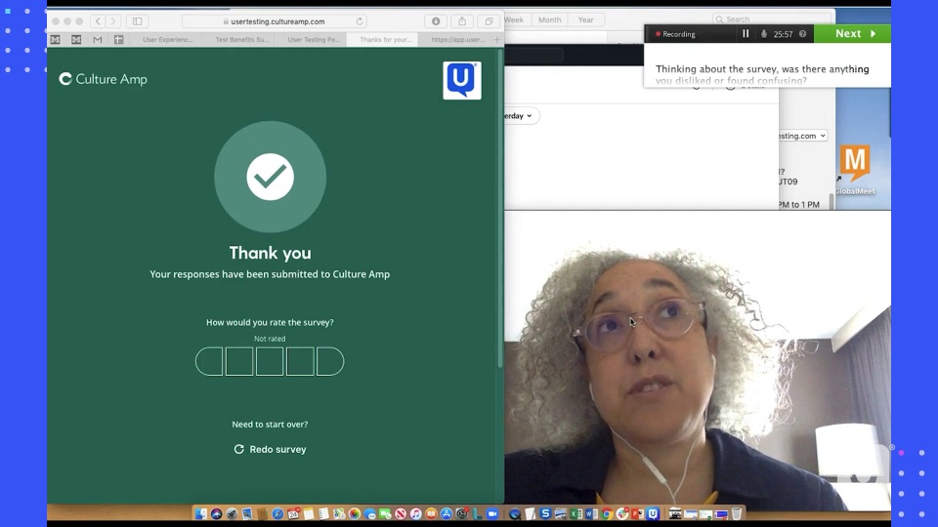
Task: Open the pinned cross icon tab
Action: pyautogui.click(x=118, y=39)
